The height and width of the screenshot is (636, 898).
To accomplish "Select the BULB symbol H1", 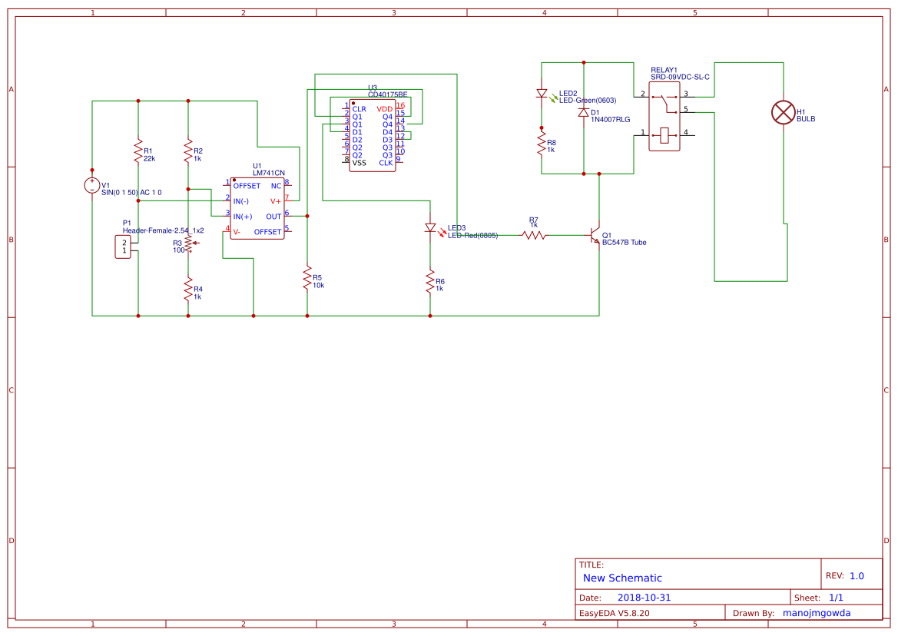I will click(784, 111).
